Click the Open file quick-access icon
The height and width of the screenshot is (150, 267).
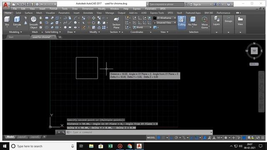[18, 4]
